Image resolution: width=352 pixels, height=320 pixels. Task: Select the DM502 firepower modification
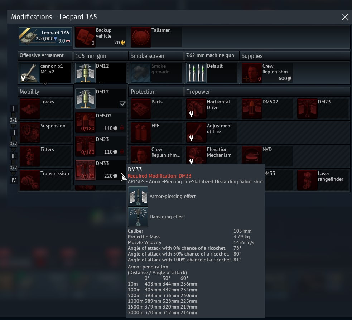coord(267,108)
